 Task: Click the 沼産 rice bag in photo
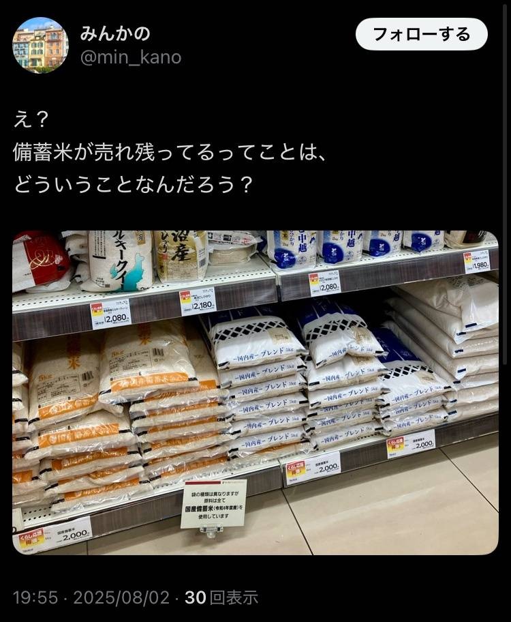click(x=181, y=254)
